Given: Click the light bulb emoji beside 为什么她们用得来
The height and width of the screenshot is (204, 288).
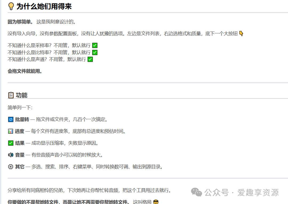Looking at the screenshot, I should click(11, 6).
